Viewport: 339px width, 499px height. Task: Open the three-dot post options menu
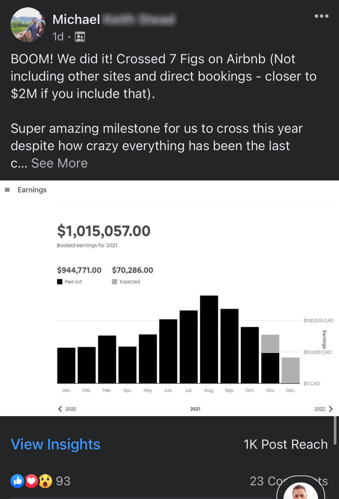point(321,16)
